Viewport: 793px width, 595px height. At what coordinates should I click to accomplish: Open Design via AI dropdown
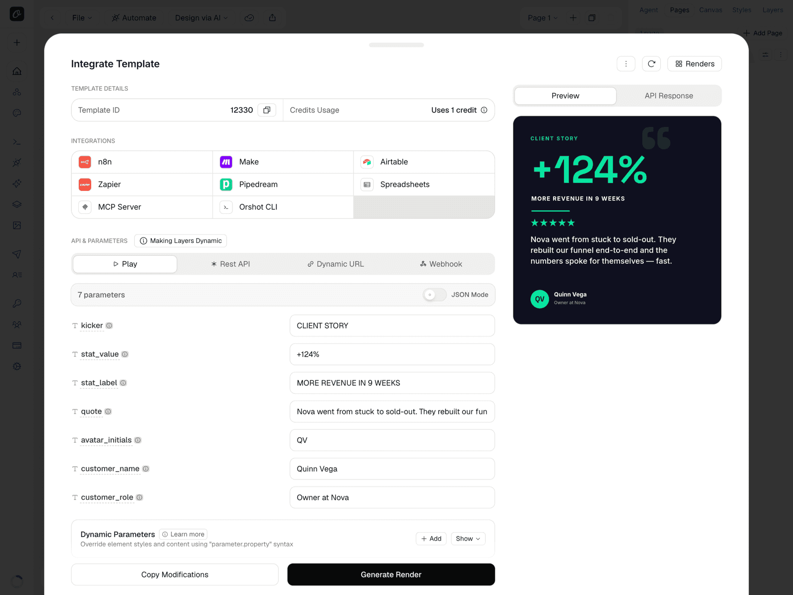click(x=201, y=18)
